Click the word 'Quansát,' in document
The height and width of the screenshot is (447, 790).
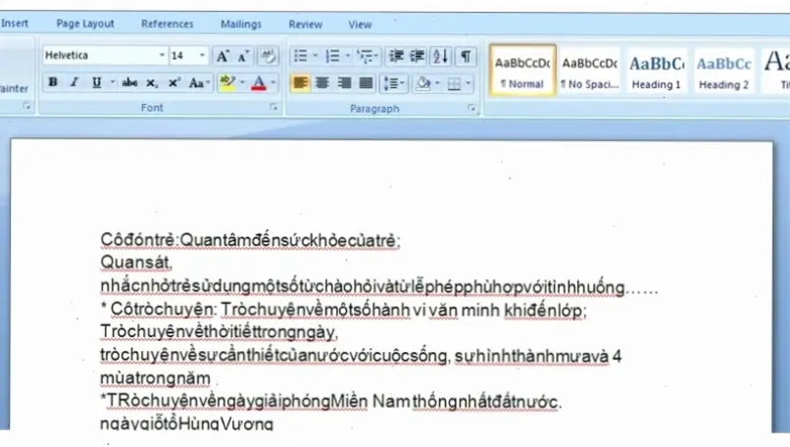point(136,263)
